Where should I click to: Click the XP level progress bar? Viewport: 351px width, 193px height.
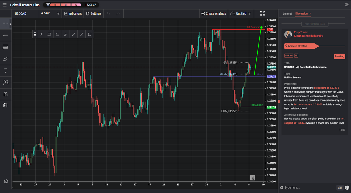65,5
